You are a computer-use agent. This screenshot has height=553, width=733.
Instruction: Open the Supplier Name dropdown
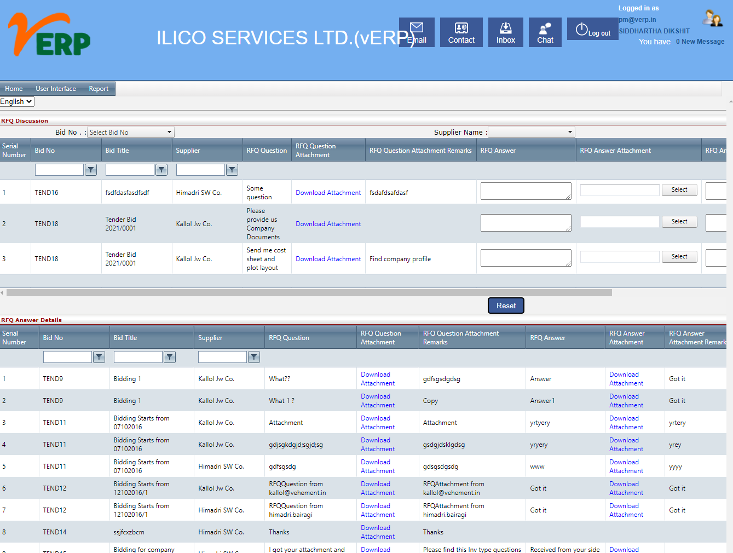pyautogui.click(x=532, y=132)
